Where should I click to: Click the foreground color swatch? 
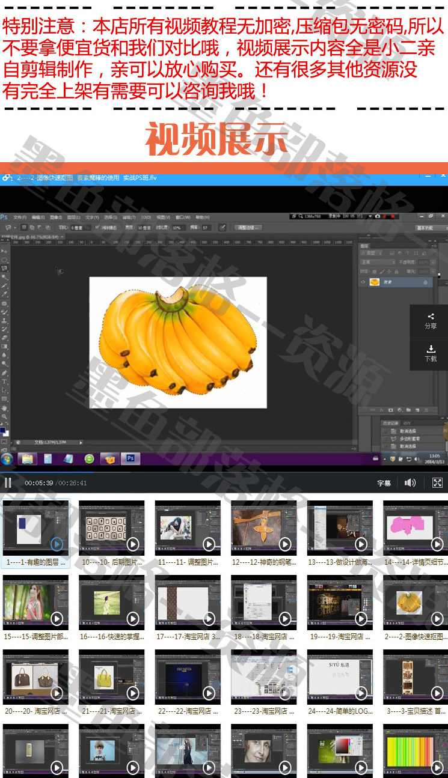coord(4,430)
